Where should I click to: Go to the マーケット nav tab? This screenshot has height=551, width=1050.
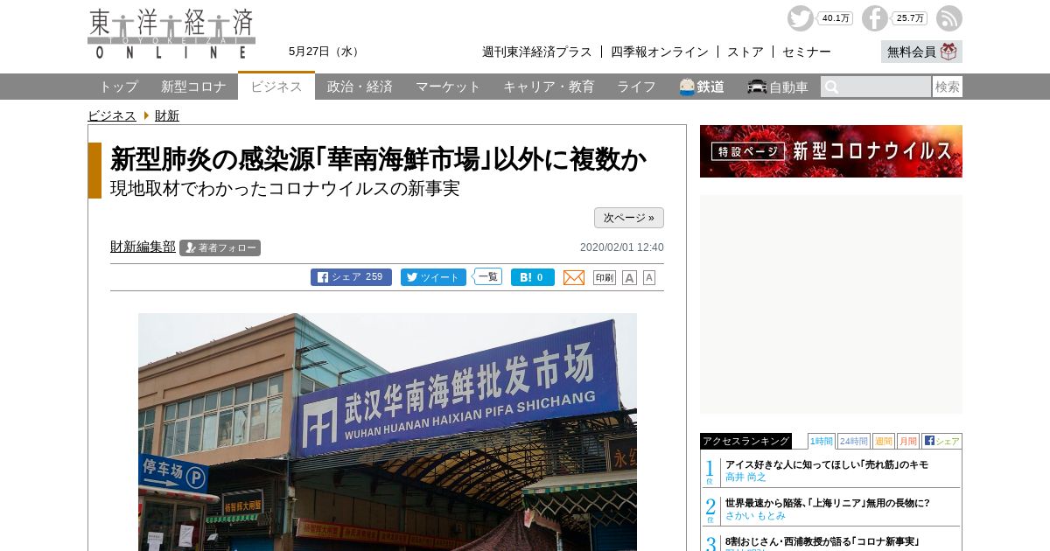pos(448,87)
